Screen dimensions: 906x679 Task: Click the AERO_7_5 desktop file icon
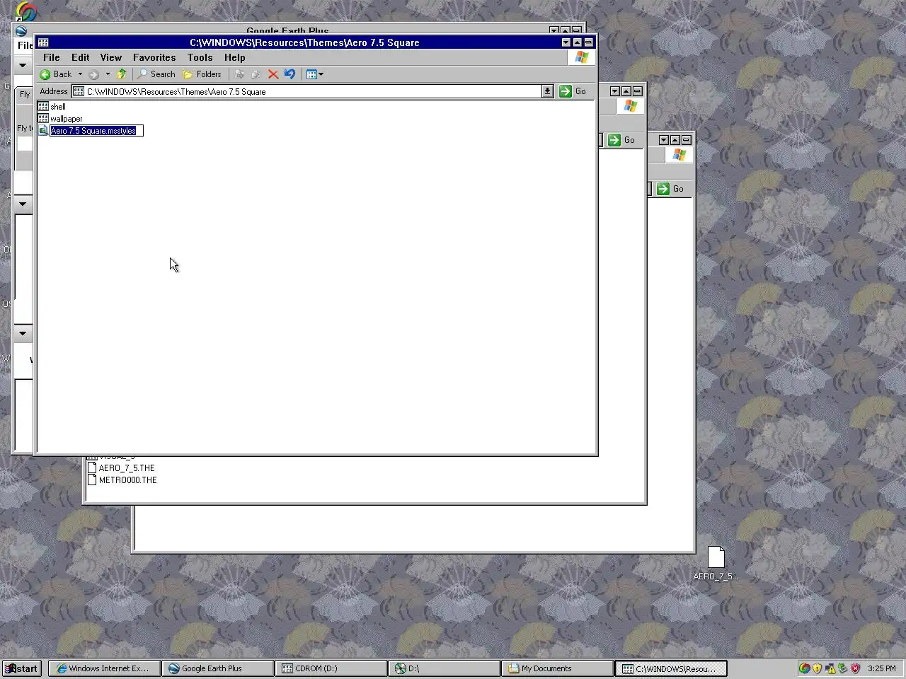(716, 557)
